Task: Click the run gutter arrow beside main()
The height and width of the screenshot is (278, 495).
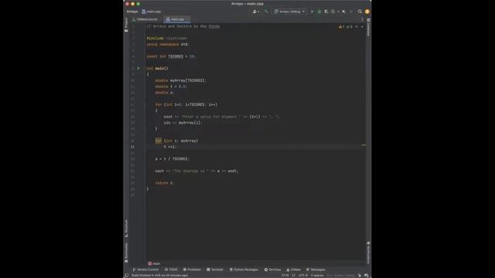Action: coord(138,68)
